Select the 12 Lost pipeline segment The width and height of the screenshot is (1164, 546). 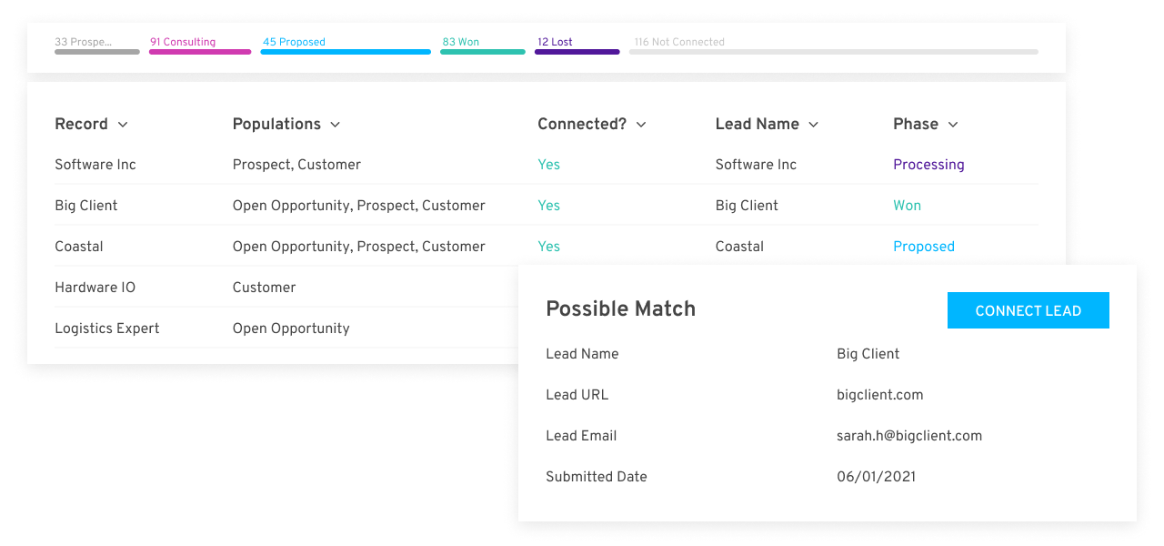pos(577,46)
